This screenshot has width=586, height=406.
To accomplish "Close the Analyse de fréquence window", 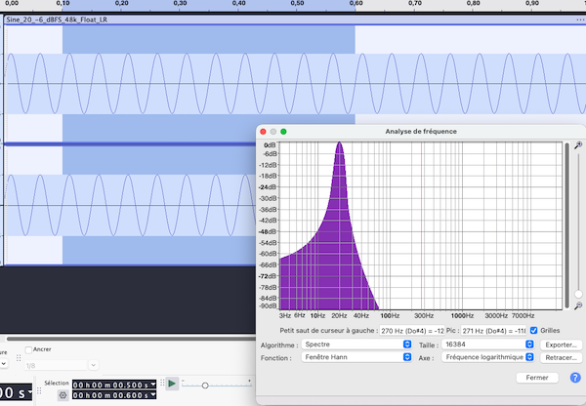I will click(x=263, y=132).
